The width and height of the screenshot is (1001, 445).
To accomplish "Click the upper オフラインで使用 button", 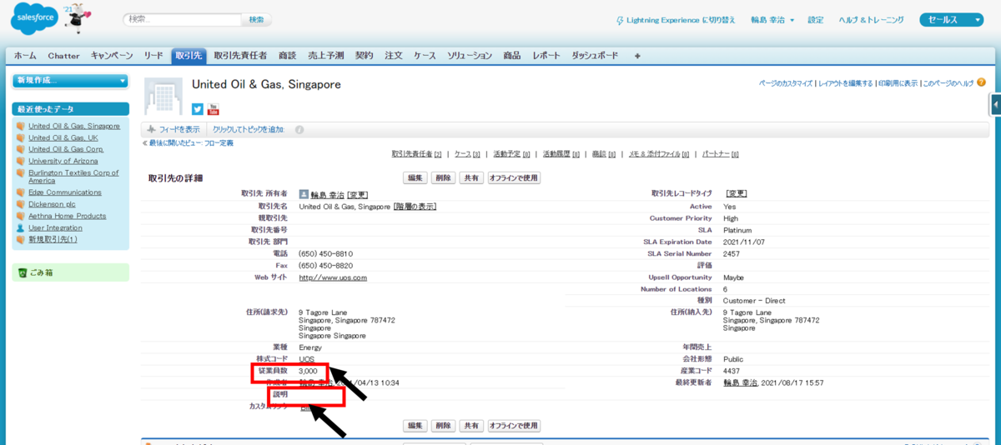I will [514, 178].
